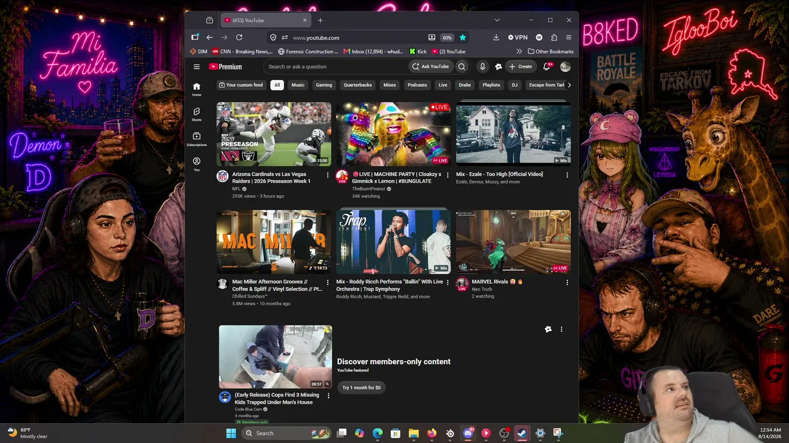The image size is (789, 443).
Task: Click the Create button
Action: click(x=521, y=66)
